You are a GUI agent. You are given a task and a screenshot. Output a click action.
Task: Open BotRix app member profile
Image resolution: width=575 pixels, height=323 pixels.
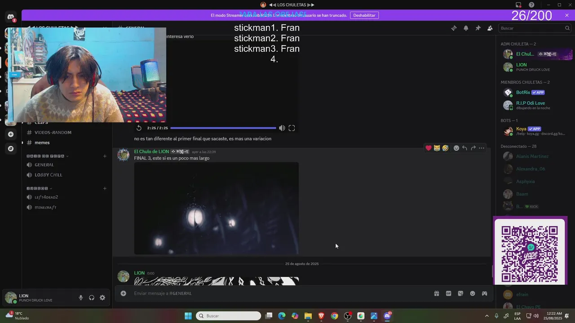click(536, 92)
